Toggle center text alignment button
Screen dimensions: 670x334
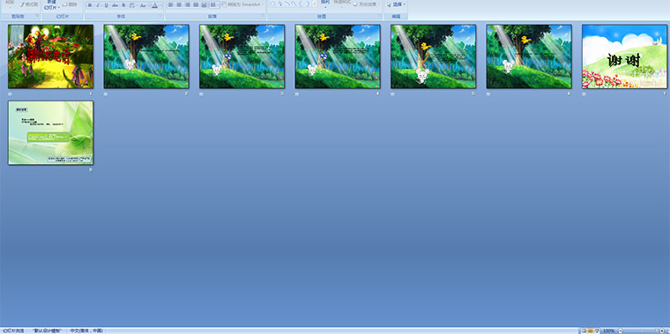coord(179,4)
